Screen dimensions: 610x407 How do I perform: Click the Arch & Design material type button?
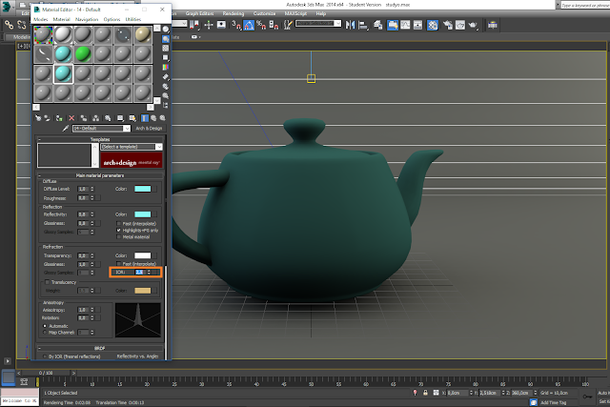pos(150,128)
